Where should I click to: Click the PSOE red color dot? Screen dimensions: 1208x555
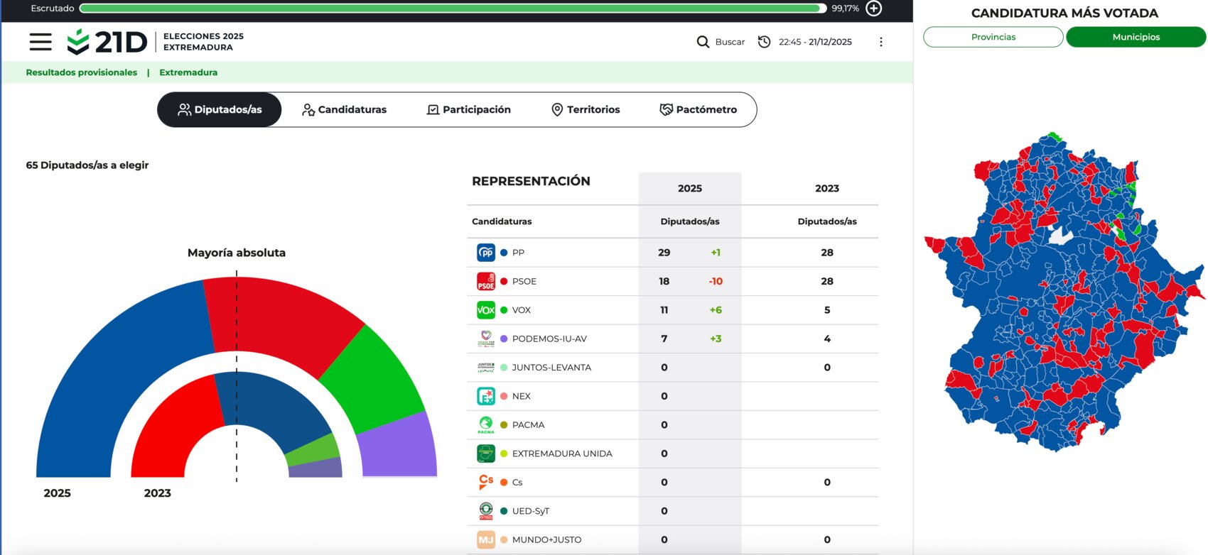[504, 281]
